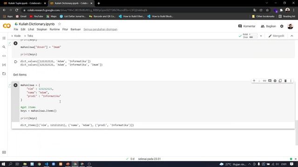Open the Mengedit editing mode dropdown
Viewport: 298px width, 167px height.
point(276,36)
